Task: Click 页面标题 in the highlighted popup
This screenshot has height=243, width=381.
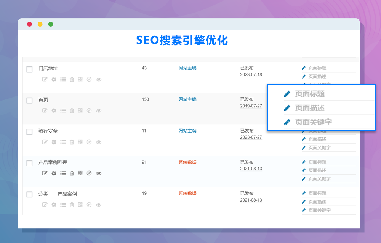Action: tap(309, 94)
